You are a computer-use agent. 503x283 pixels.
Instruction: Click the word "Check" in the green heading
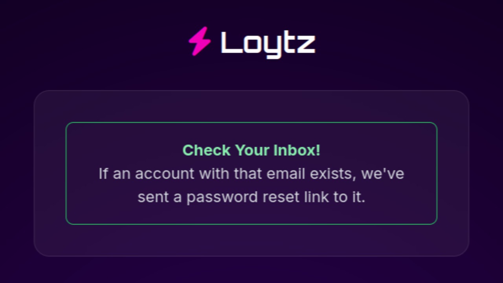point(207,150)
